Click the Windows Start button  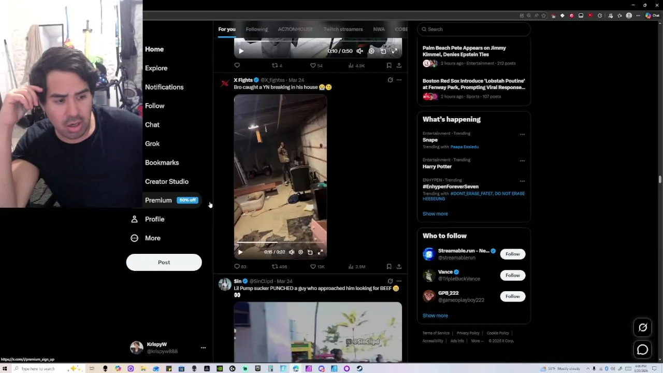(5, 368)
